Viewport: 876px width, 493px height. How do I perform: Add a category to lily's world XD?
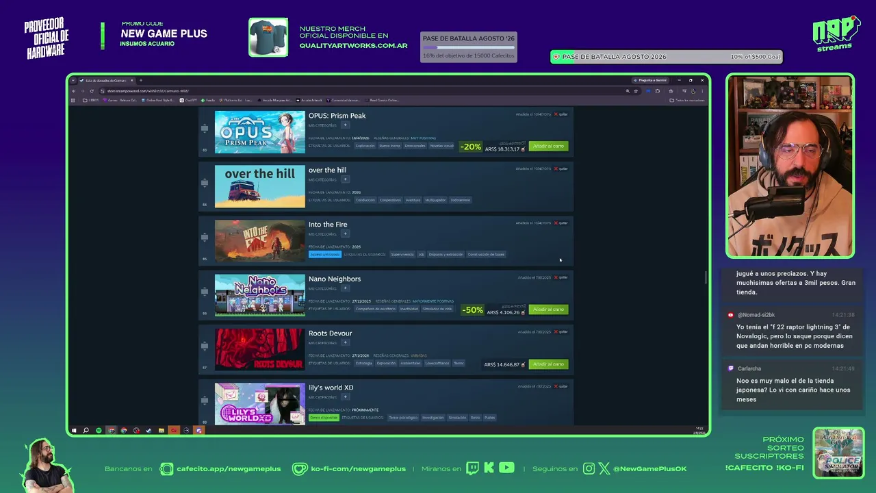345,397
